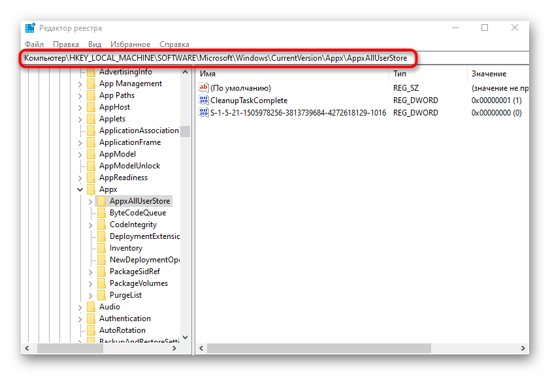Click the tree pane scroll up arrow
Screen dimensions: 550x376
186,72
